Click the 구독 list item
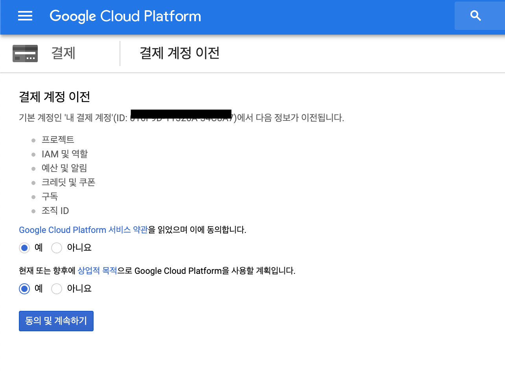The image size is (505, 373). click(50, 196)
